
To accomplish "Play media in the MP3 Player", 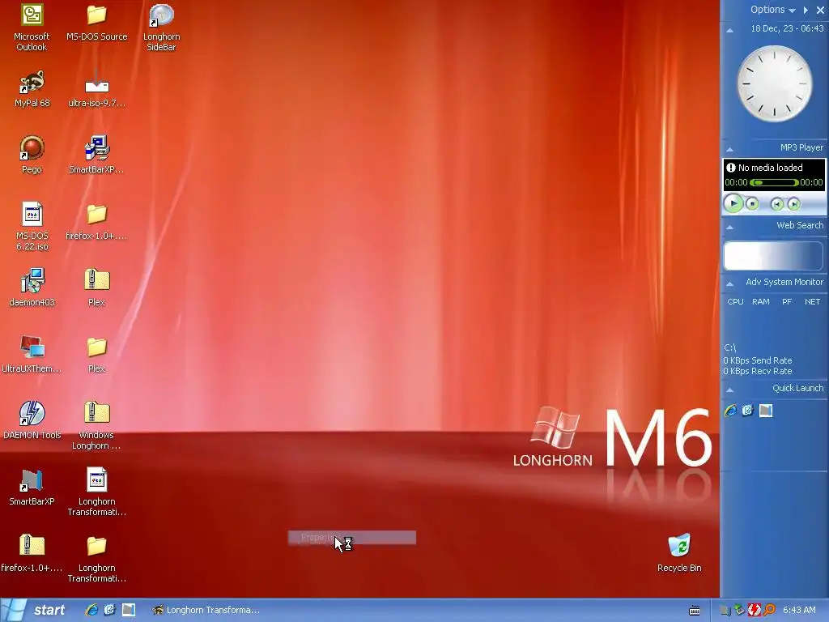I will click(x=733, y=203).
